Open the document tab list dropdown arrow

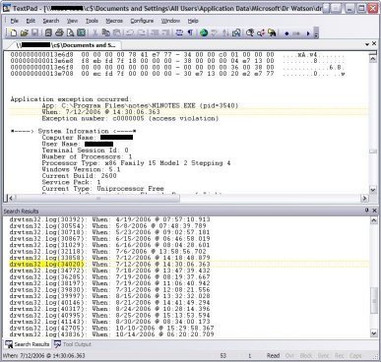[367, 44]
